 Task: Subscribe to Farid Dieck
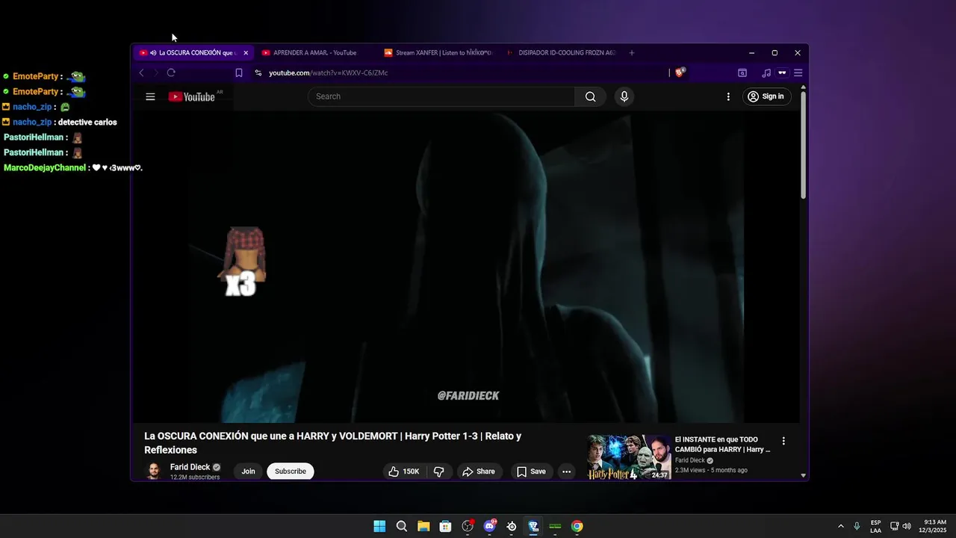(x=291, y=471)
